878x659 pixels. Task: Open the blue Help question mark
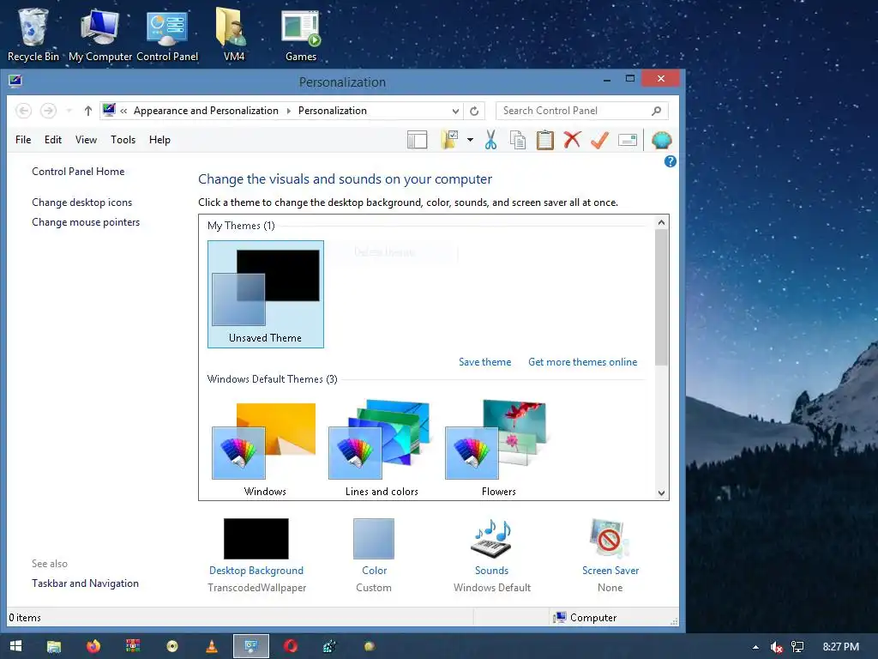(671, 161)
